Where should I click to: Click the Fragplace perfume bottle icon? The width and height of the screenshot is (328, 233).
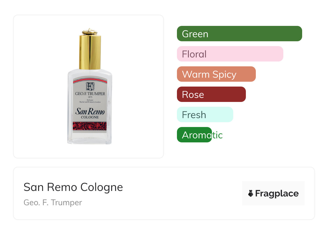pyautogui.click(x=251, y=193)
